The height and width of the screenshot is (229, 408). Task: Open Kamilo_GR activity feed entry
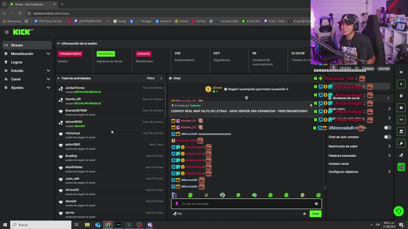(111, 101)
